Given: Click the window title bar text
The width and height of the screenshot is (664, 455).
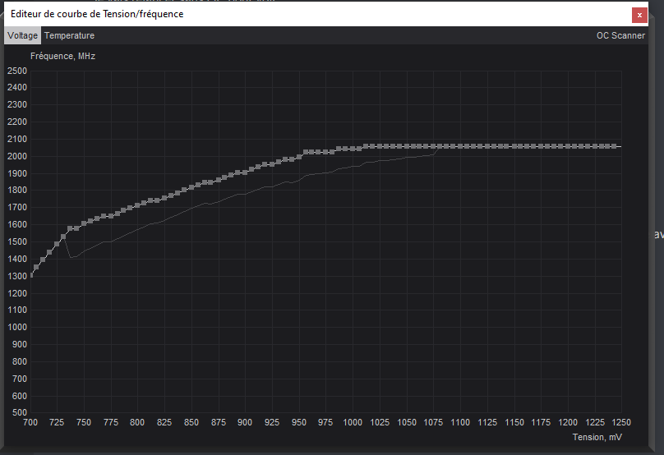Looking at the screenshot, I should (97, 14).
